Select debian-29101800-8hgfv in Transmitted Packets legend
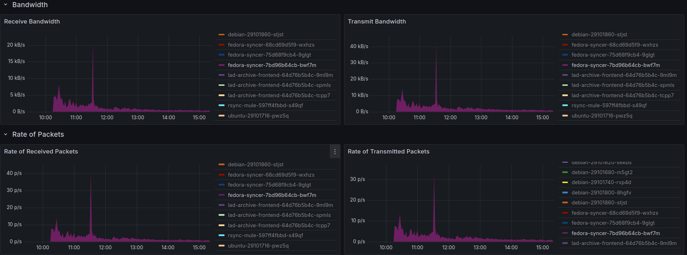 601,193
